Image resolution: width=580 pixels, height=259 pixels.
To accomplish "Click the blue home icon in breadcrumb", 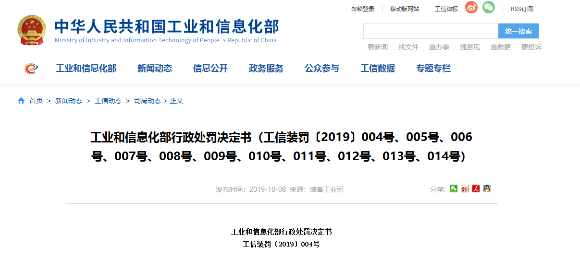I will pos(21,101).
